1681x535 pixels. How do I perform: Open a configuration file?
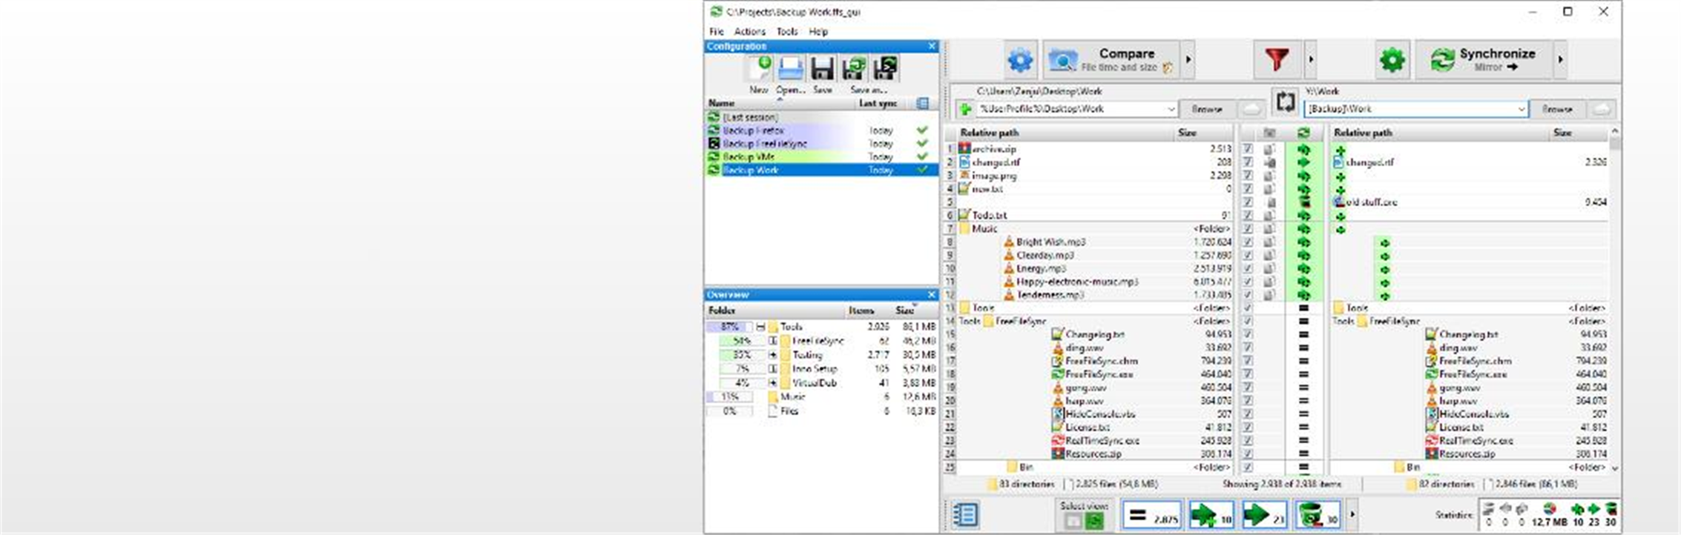click(x=791, y=69)
